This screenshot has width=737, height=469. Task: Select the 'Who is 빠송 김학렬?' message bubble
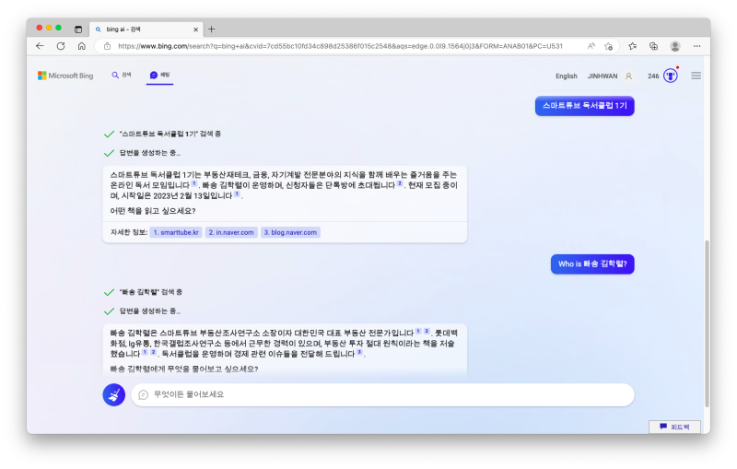tap(592, 264)
